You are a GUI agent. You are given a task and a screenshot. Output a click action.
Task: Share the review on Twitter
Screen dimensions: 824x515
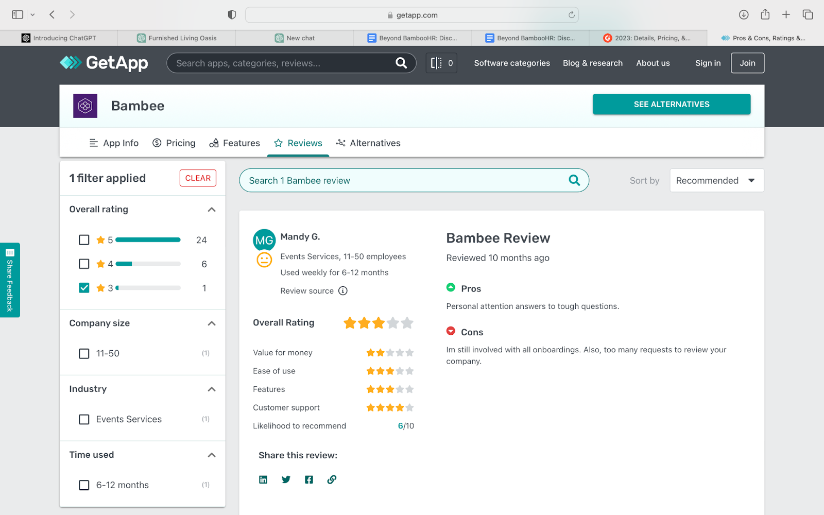(286, 479)
